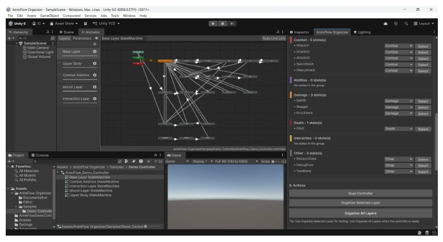Add a new animator layer with plus
The height and width of the screenshot is (242, 443).
(x=95, y=44)
